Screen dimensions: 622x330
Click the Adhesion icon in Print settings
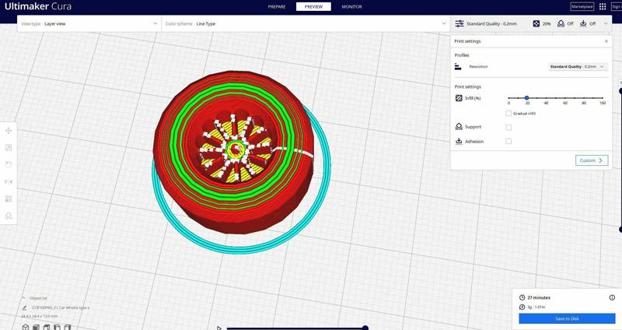tap(459, 142)
